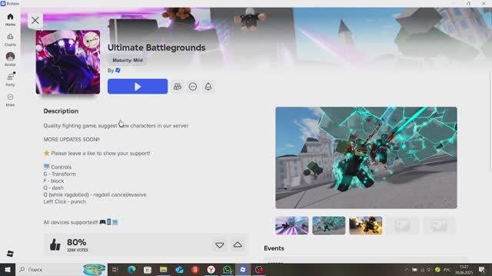This screenshot has width=492, height=276.
Task: Open Outlook mail from the taskbar
Action: click(179, 269)
